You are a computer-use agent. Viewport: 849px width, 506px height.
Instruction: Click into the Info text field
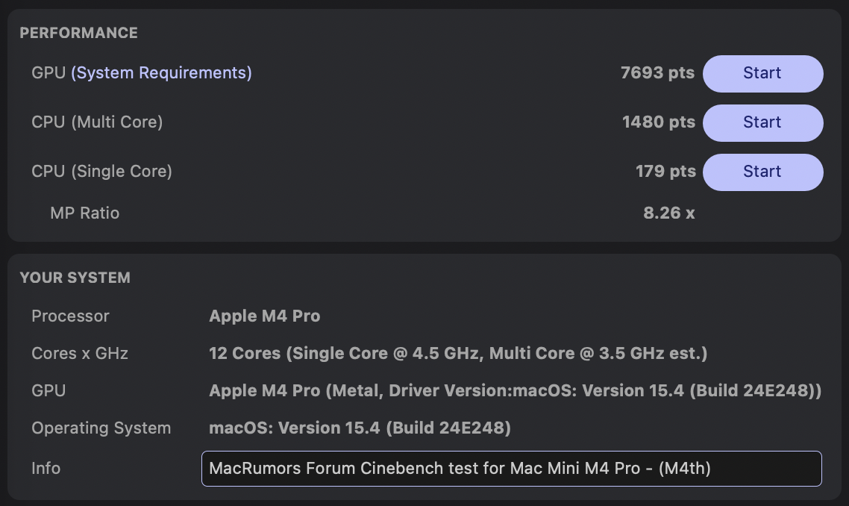click(511, 468)
